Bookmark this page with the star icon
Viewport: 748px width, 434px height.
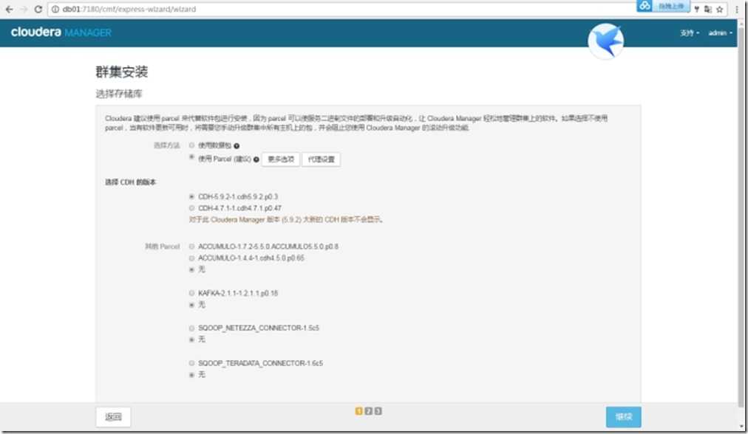(x=720, y=9)
